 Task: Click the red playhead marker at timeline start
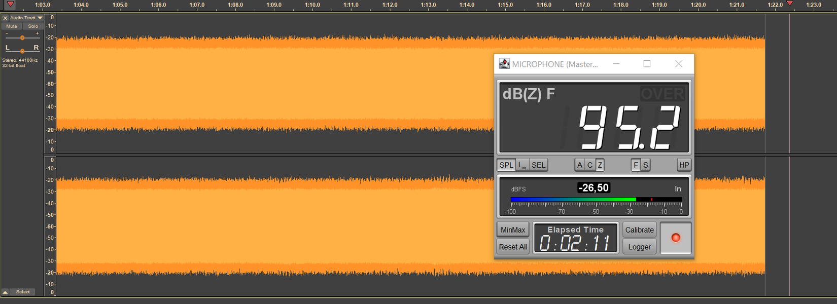click(10, 5)
